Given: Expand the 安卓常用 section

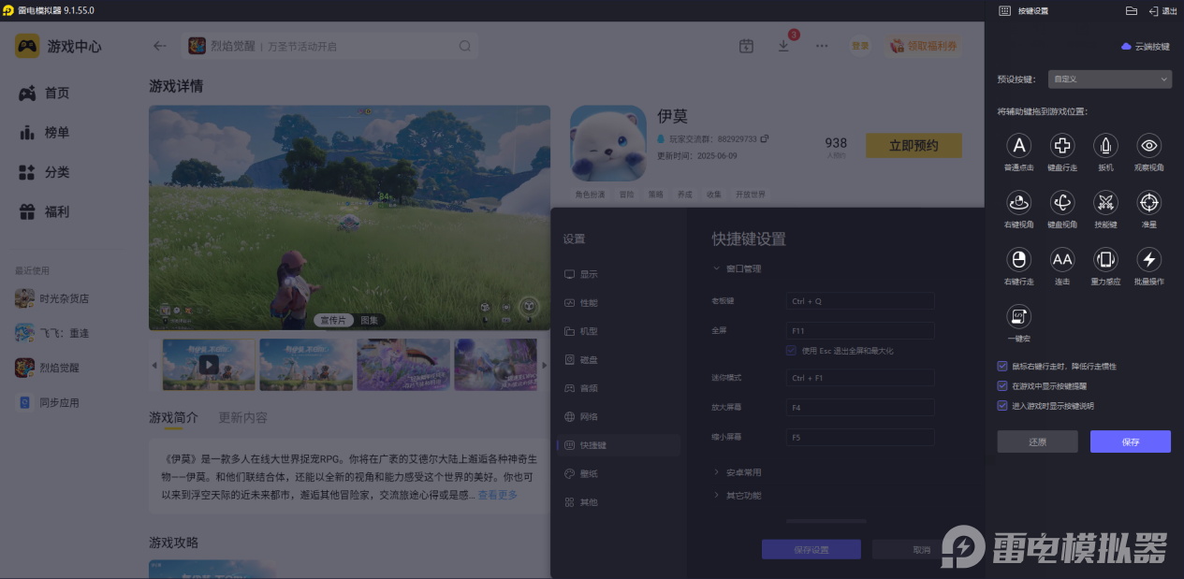Looking at the screenshot, I should (738, 472).
